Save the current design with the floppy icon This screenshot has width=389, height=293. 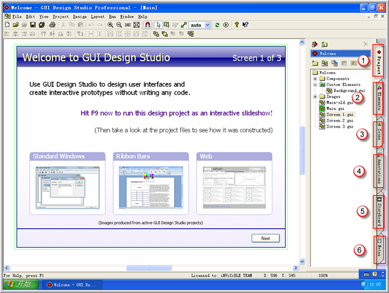pyautogui.click(x=33, y=25)
